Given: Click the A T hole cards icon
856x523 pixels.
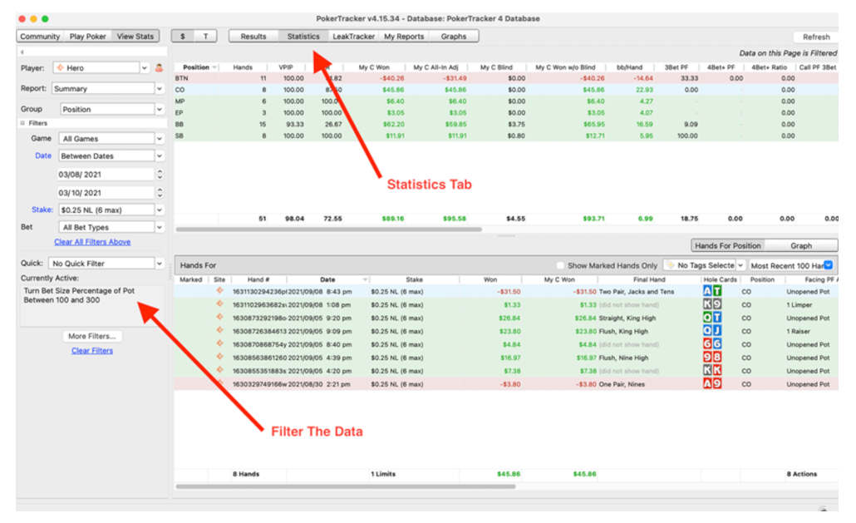Looking at the screenshot, I should coord(712,291).
